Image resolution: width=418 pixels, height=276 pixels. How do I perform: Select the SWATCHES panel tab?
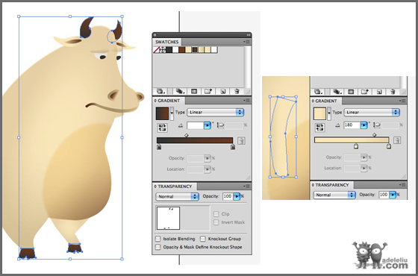(167, 42)
